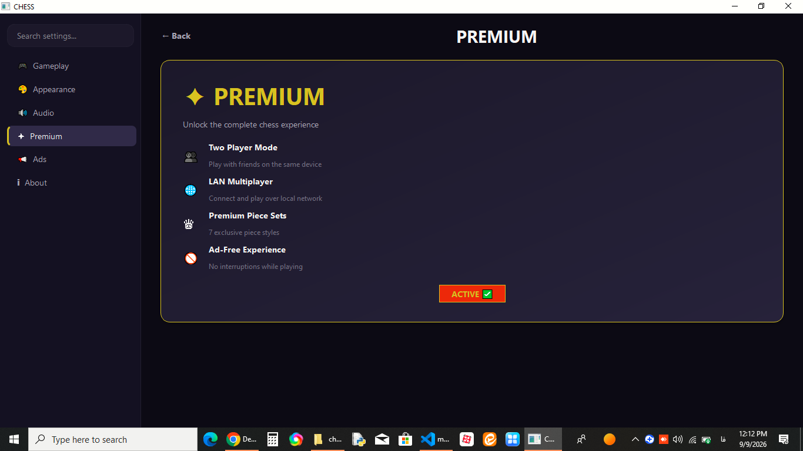Go back using the Back link
Image resolution: width=803 pixels, height=451 pixels.
click(x=176, y=36)
